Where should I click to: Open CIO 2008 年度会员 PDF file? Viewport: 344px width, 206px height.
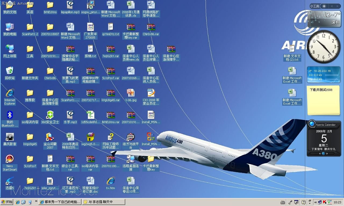coord(151,97)
